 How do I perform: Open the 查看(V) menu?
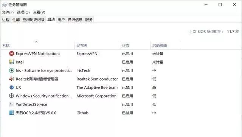(x=39, y=12)
